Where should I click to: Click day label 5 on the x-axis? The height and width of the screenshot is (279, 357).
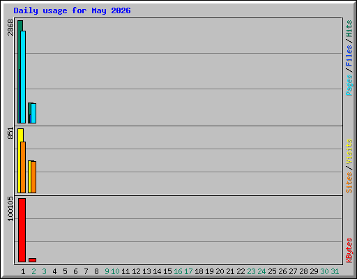pos(65,271)
